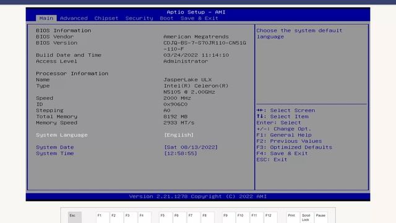
Task: Click the Pause key on virtual keyboard
Action: coord(321,217)
